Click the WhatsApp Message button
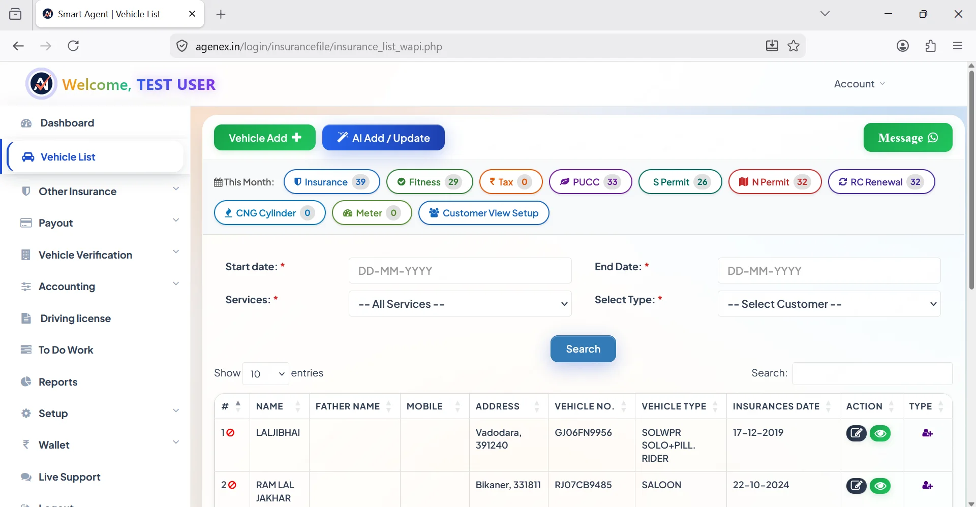Viewport: 976px width, 507px height. 908,138
